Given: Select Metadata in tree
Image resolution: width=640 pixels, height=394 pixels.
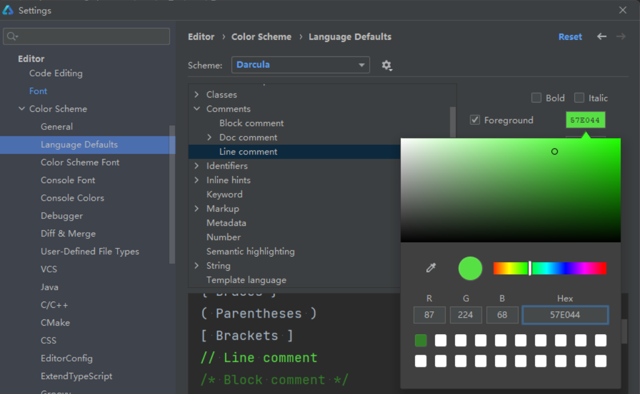Looking at the screenshot, I should [226, 223].
